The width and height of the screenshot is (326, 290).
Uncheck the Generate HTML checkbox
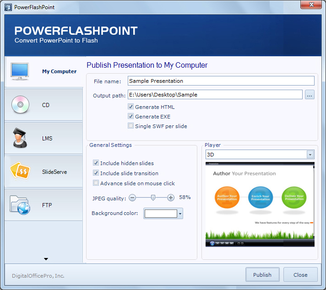pyautogui.click(x=131, y=107)
